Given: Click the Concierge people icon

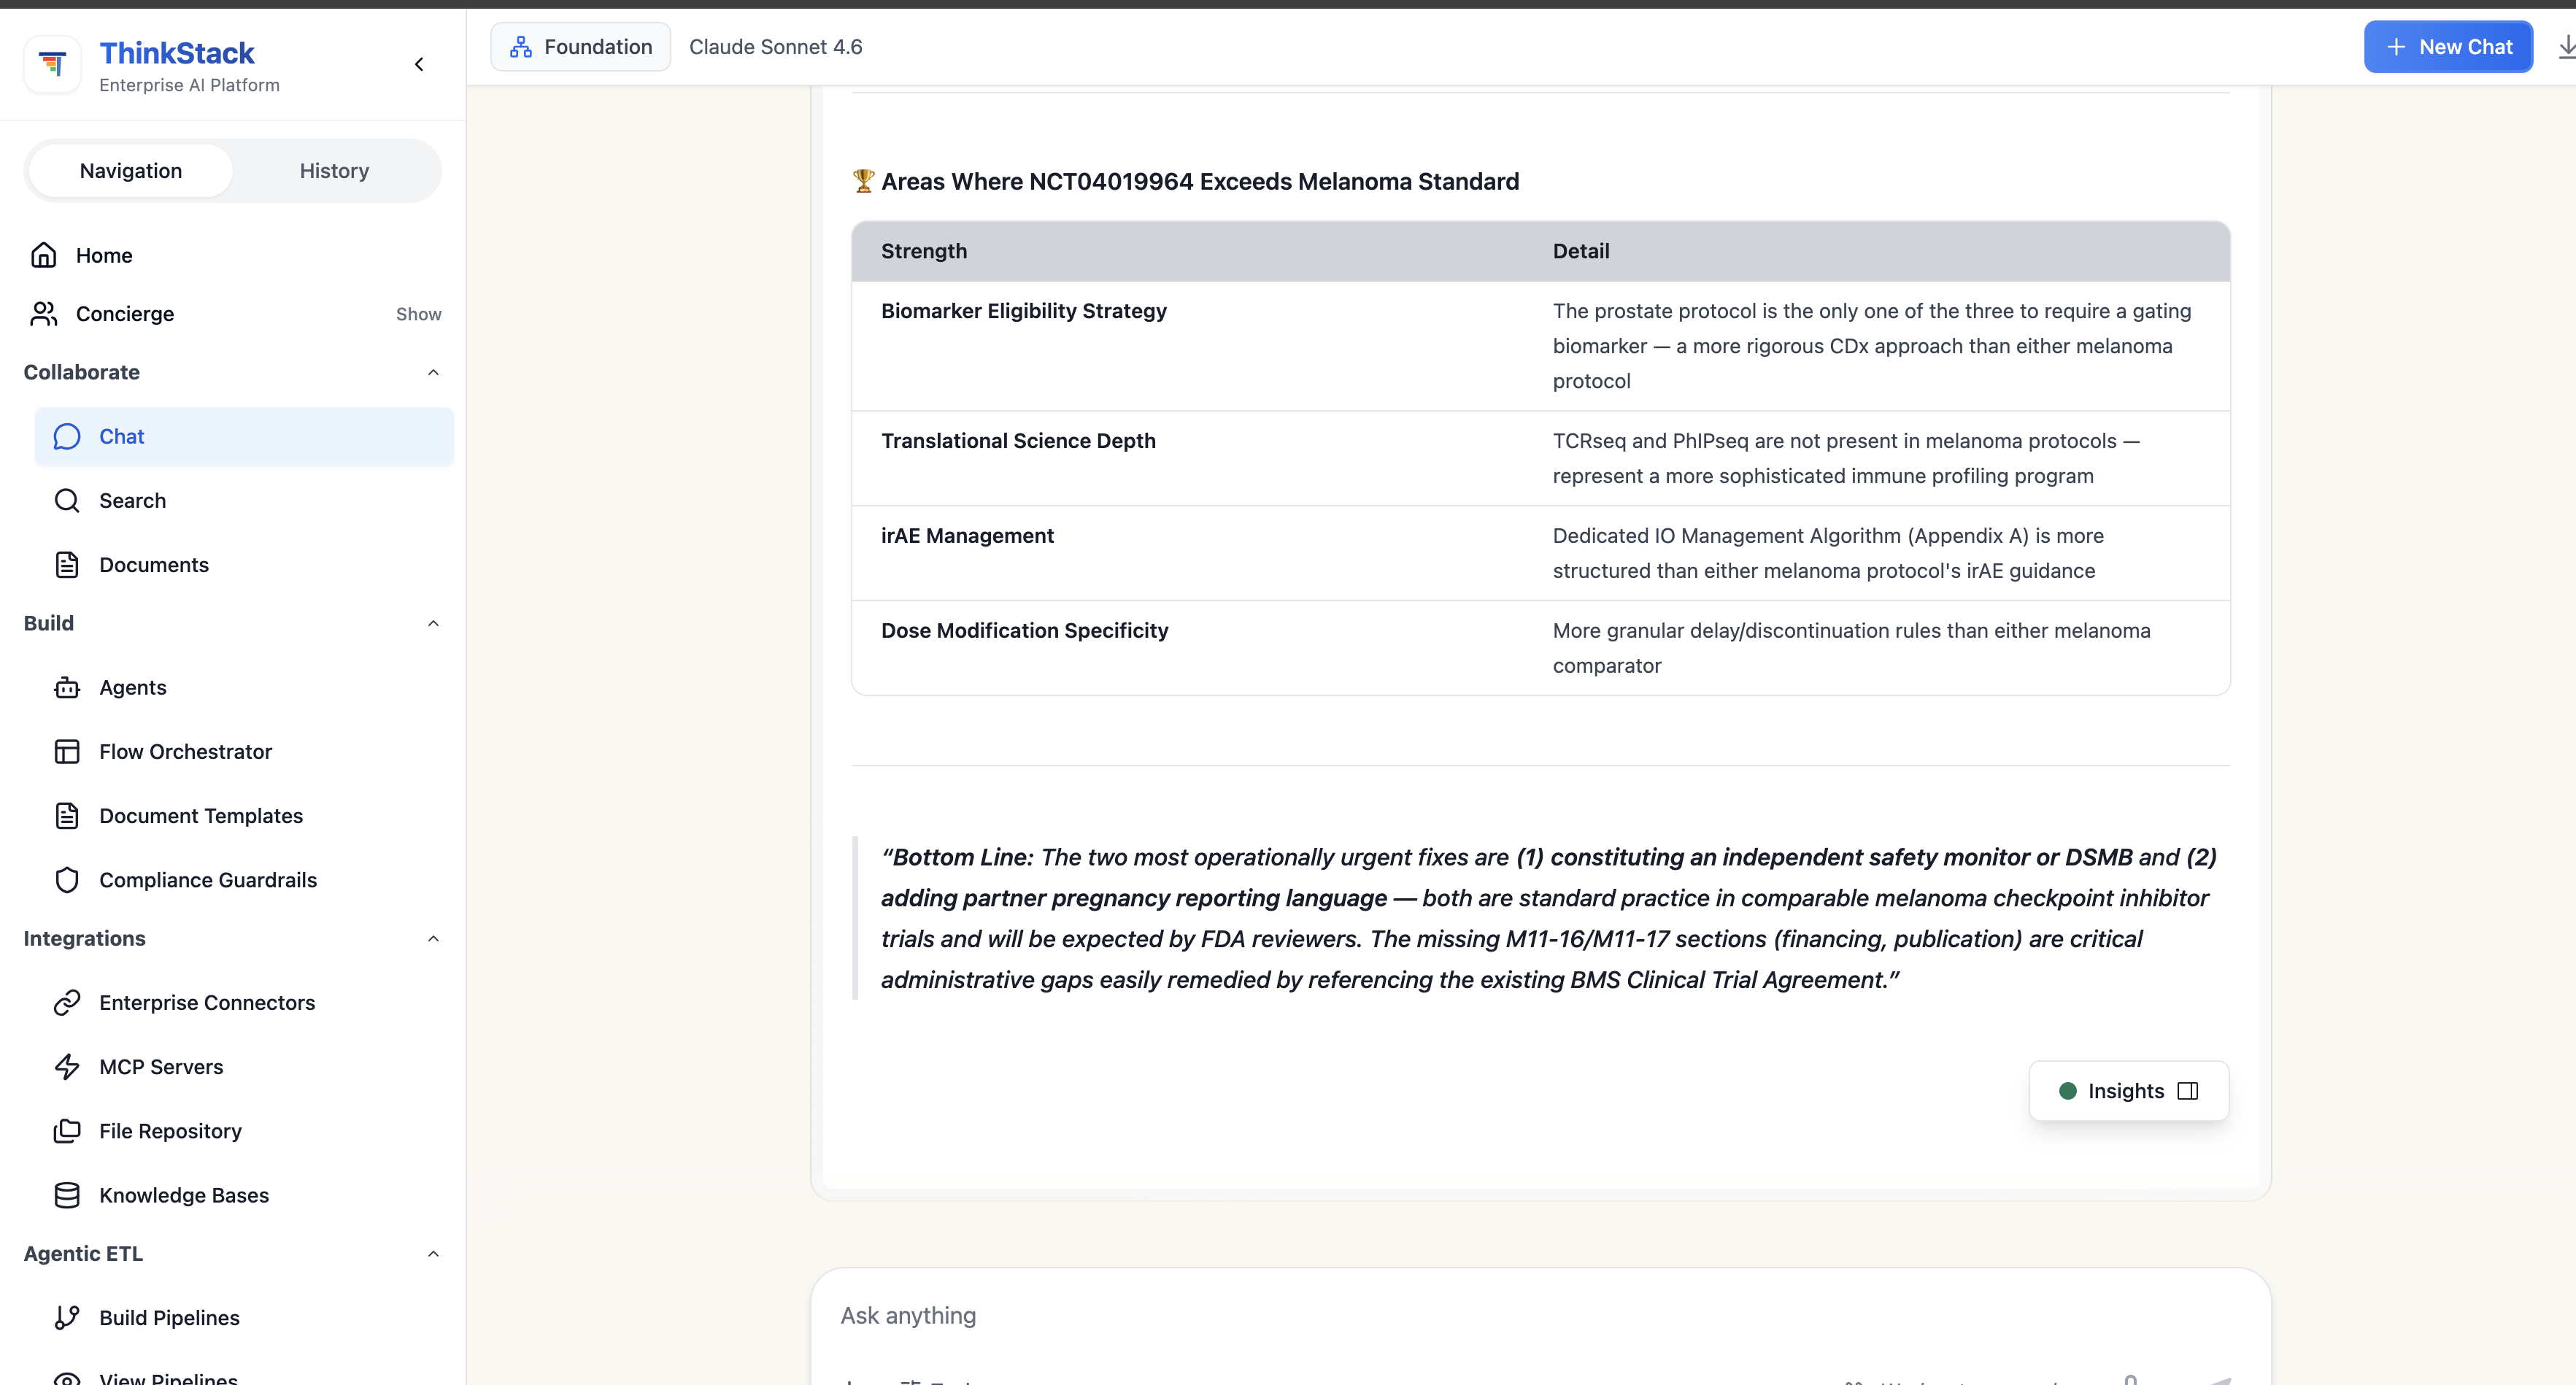Looking at the screenshot, I should point(44,314).
